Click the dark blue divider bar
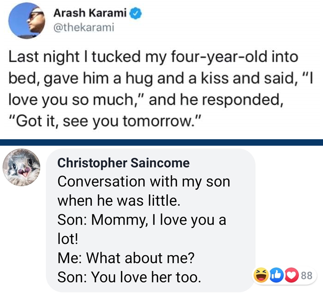Image resolution: width=323 pixels, height=296 pixels. [161, 142]
